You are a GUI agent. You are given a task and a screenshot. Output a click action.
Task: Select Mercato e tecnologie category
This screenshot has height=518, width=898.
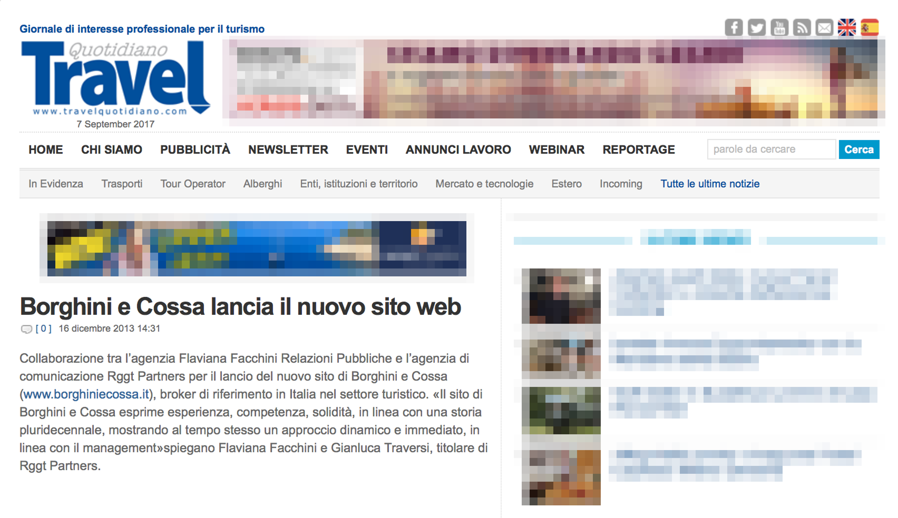coord(485,184)
